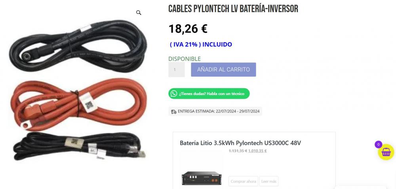The width and height of the screenshot is (396, 189).
Task: Click the Cables Pylontech LV product title
Action: (233, 9)
